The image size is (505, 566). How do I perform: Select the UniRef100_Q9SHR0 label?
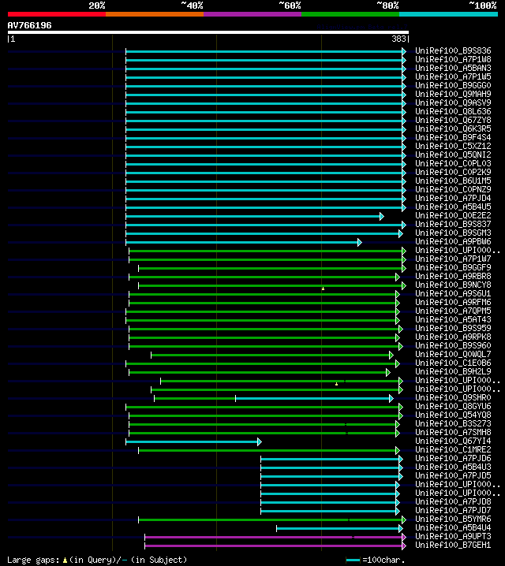coord(453,397)
